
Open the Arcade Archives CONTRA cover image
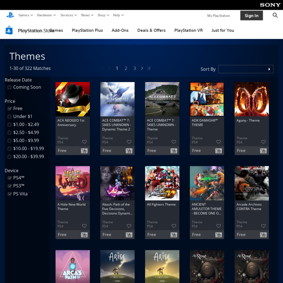point(252,183)
